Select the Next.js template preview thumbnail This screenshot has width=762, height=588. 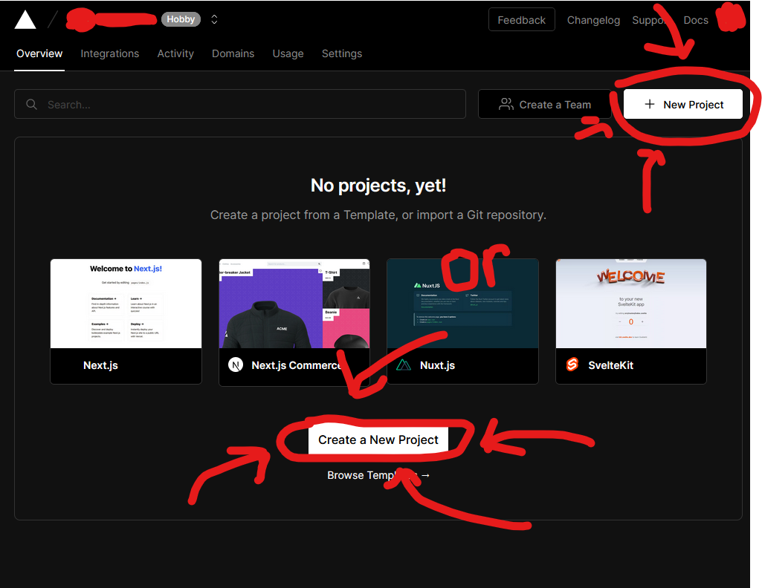coord(126,304)
